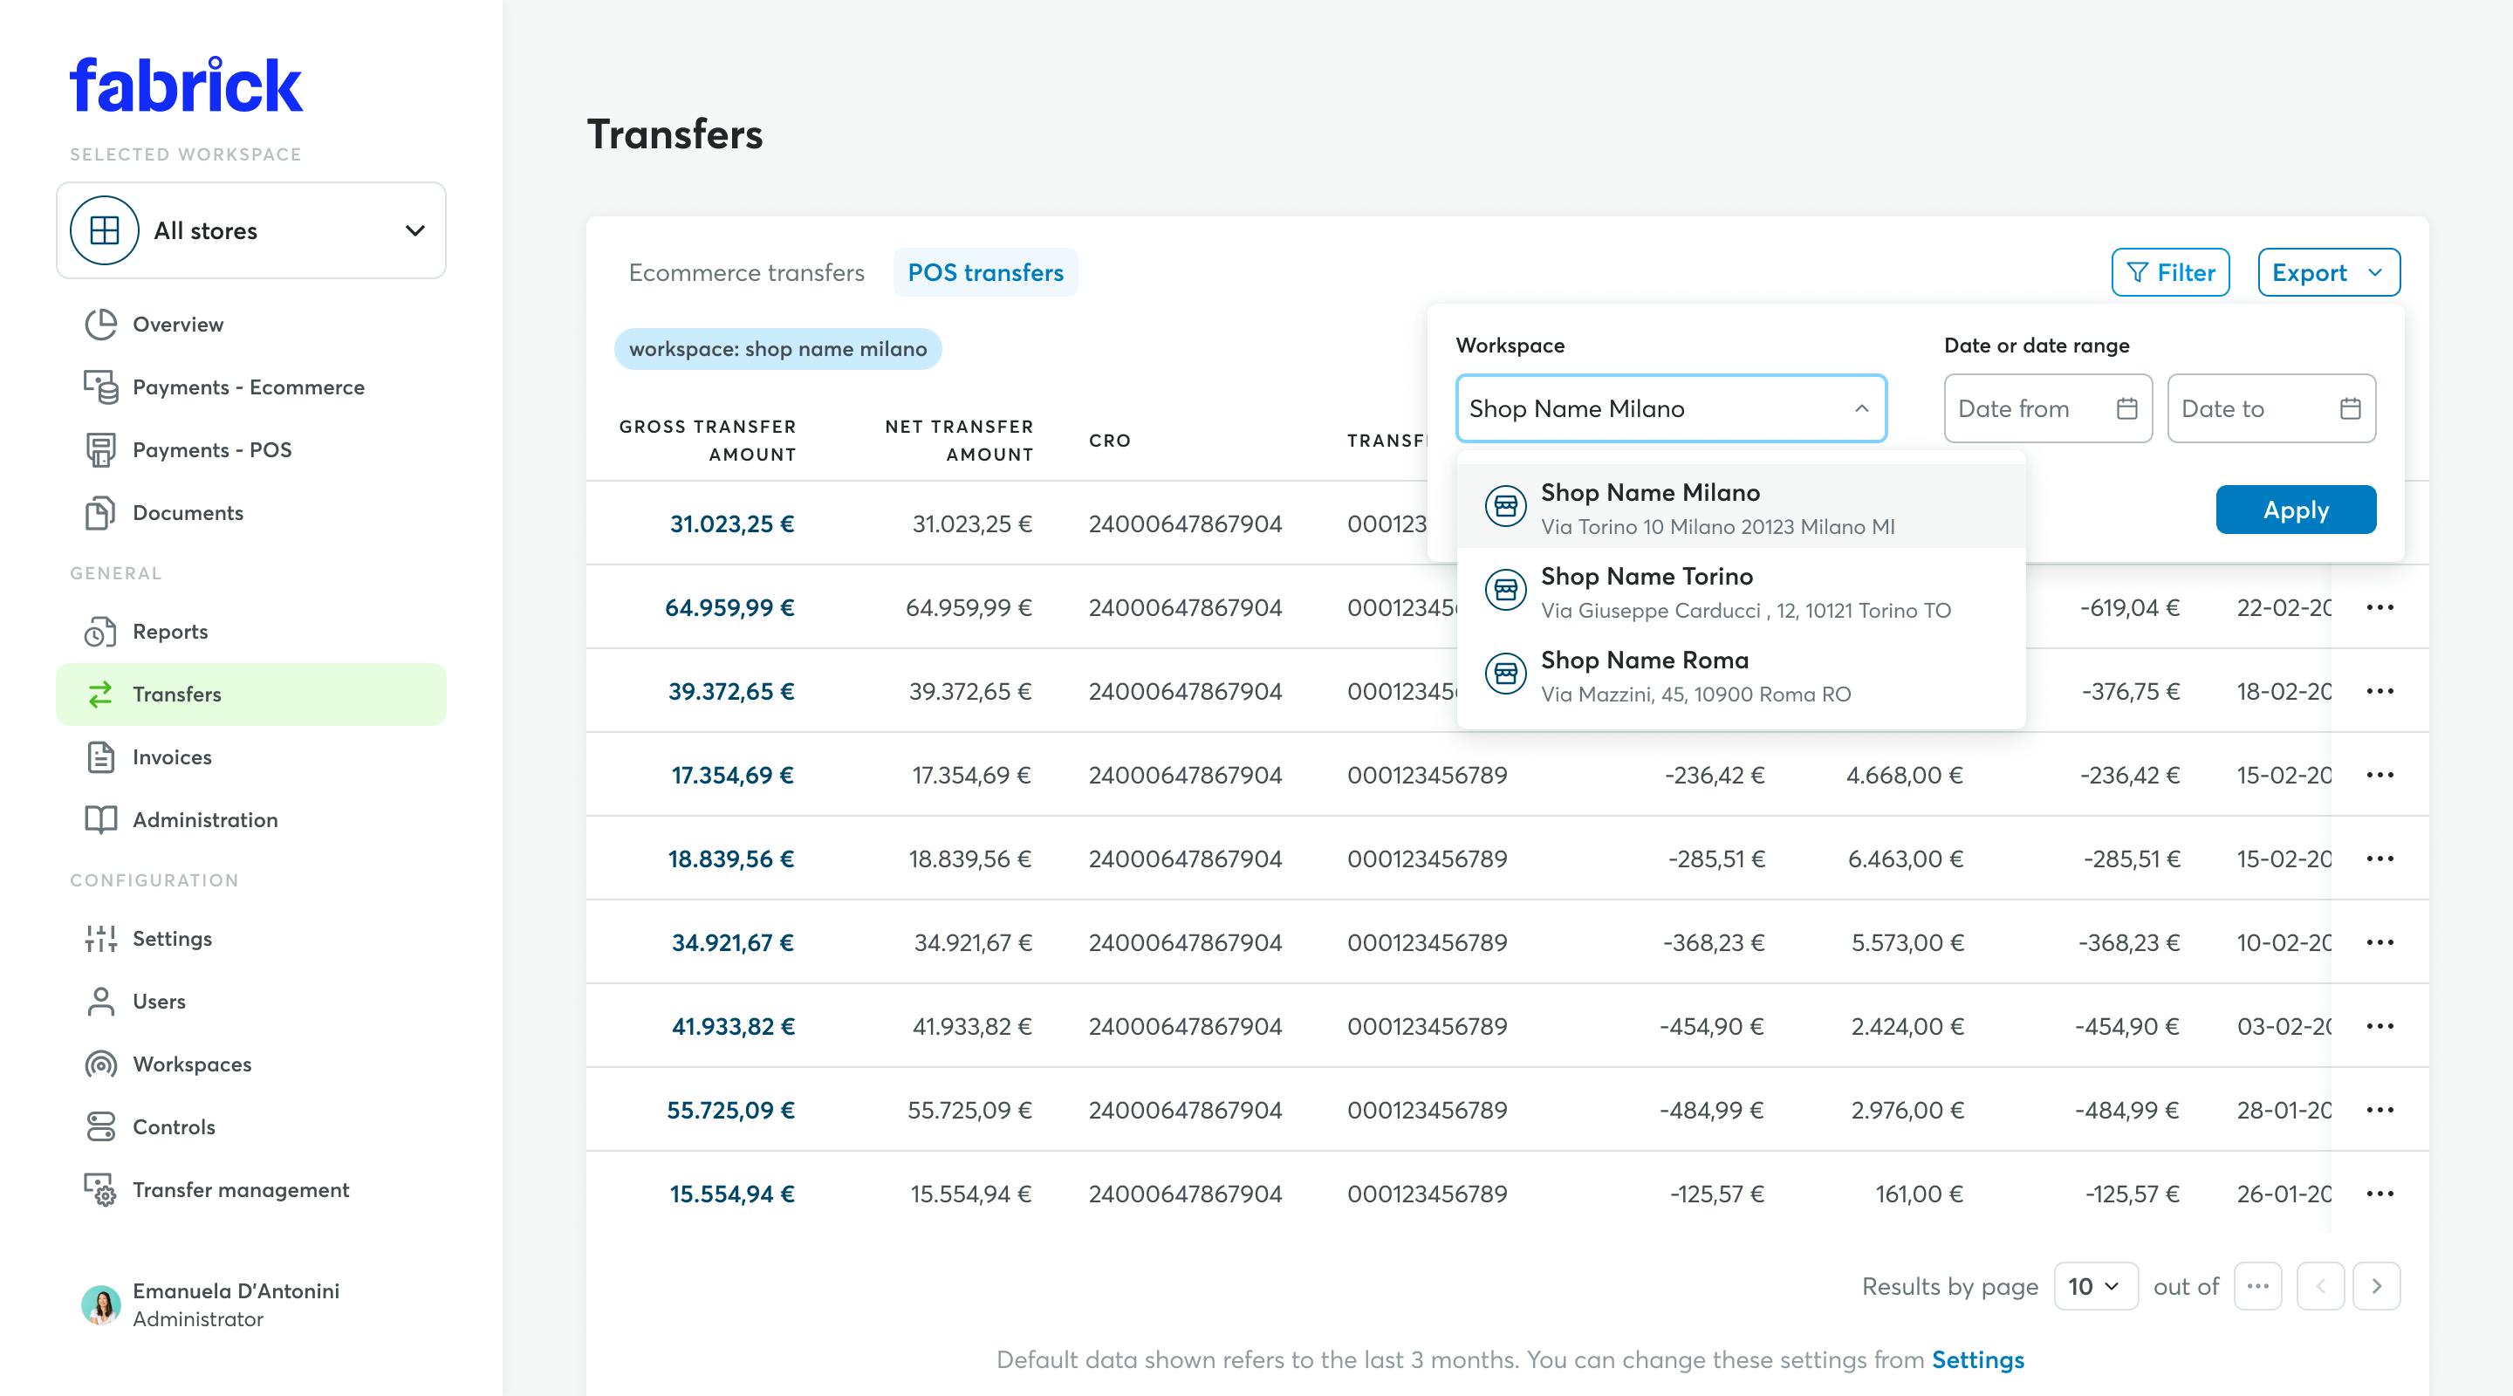Click the Filter button
Viewport: 2513px width, 1396px height.
(2171, 271)
